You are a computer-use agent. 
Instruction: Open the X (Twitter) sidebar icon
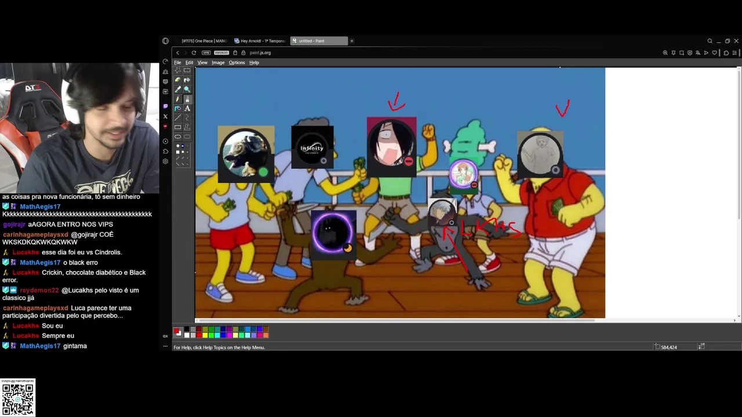click(165, 116)
